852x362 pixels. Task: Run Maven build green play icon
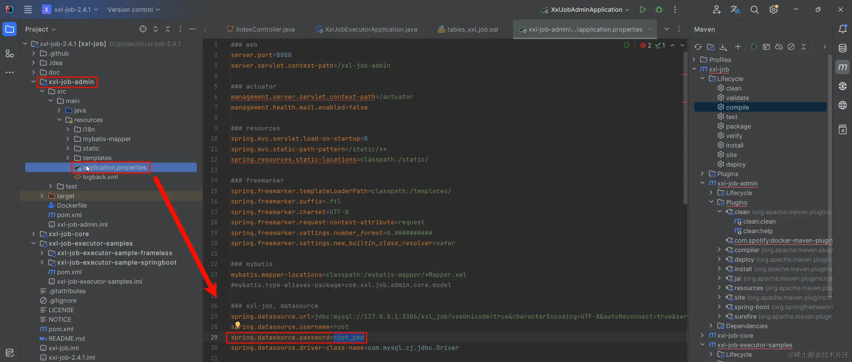pyautogui.click(x=754, y=47)
